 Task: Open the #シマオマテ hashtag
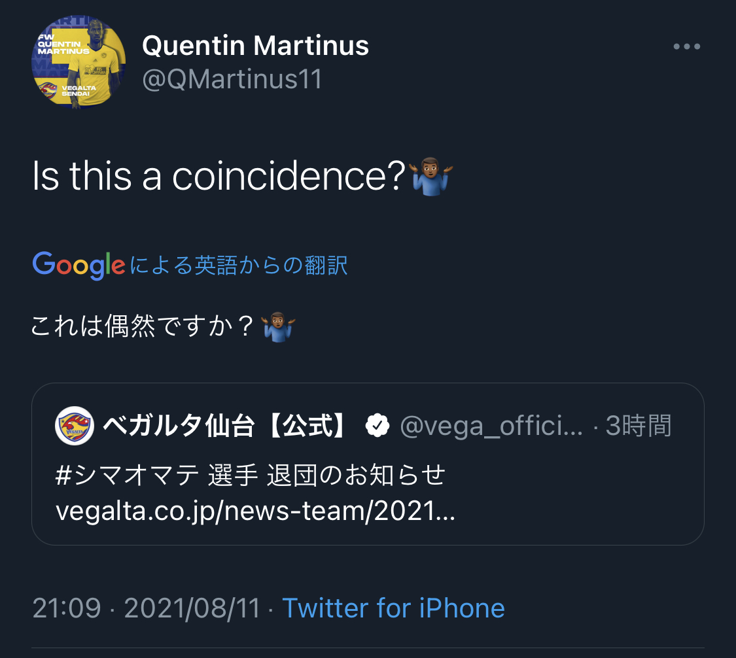pos(128,476)
